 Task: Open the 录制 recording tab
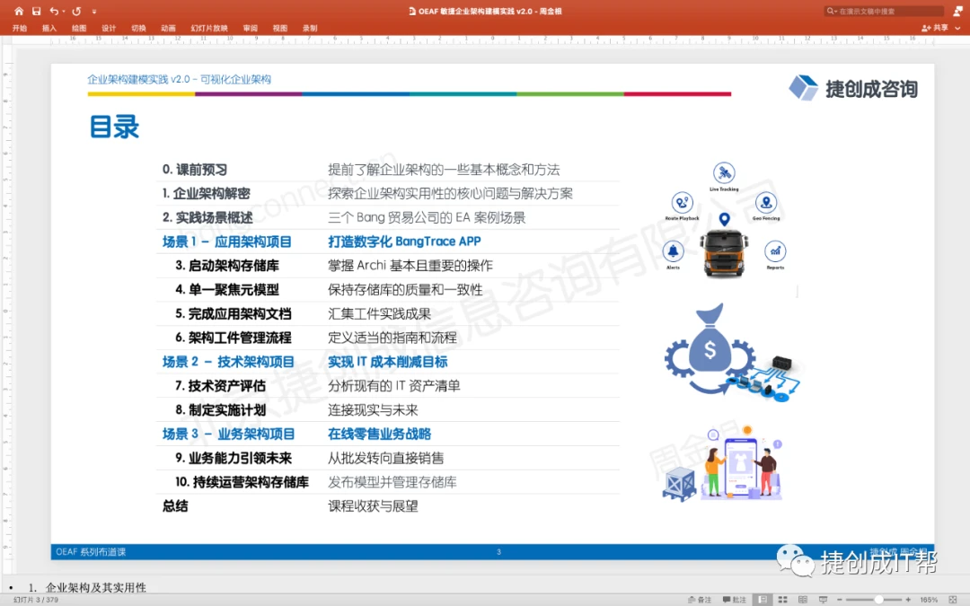[x=310, y=28]
